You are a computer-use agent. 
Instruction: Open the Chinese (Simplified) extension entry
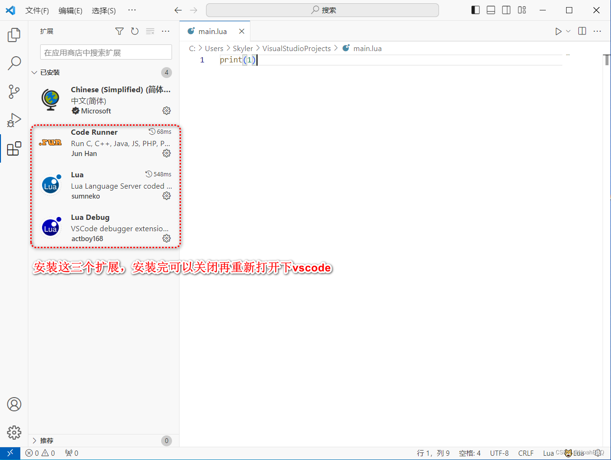[x=104, y=100]
